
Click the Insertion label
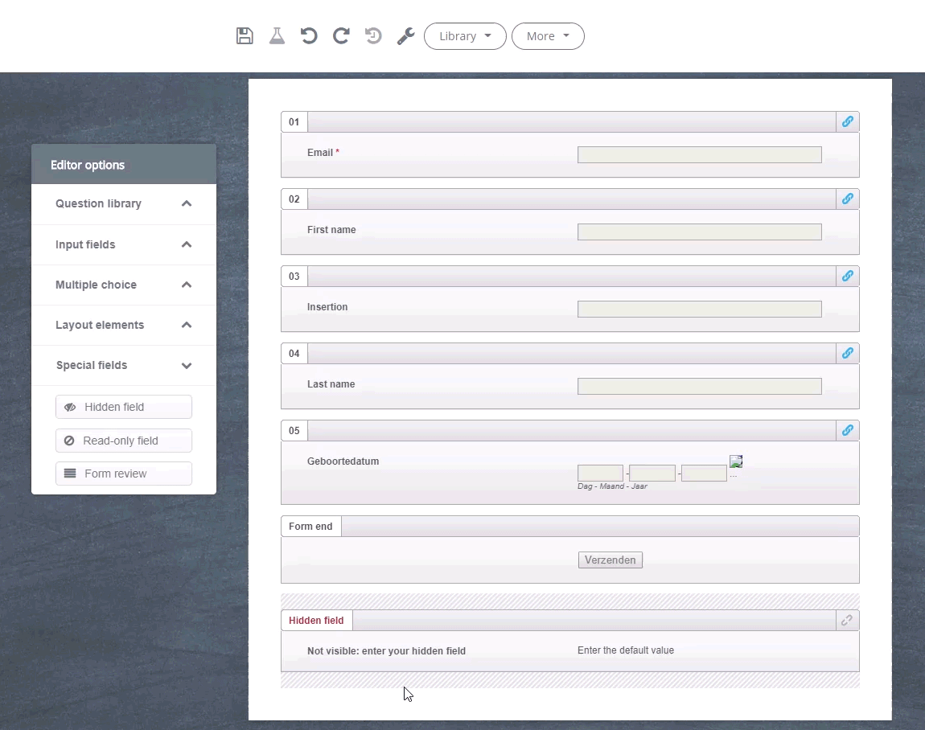coord(327,307)
